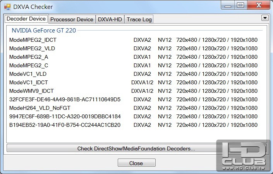Screen dimensions: 273x174
Task: Select the ModeMPEG2_C row
Action: click(133, 65)
